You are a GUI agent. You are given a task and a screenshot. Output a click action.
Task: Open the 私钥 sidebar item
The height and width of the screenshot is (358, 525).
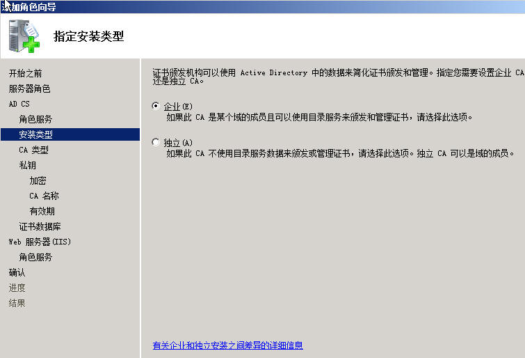click(27, 165)
